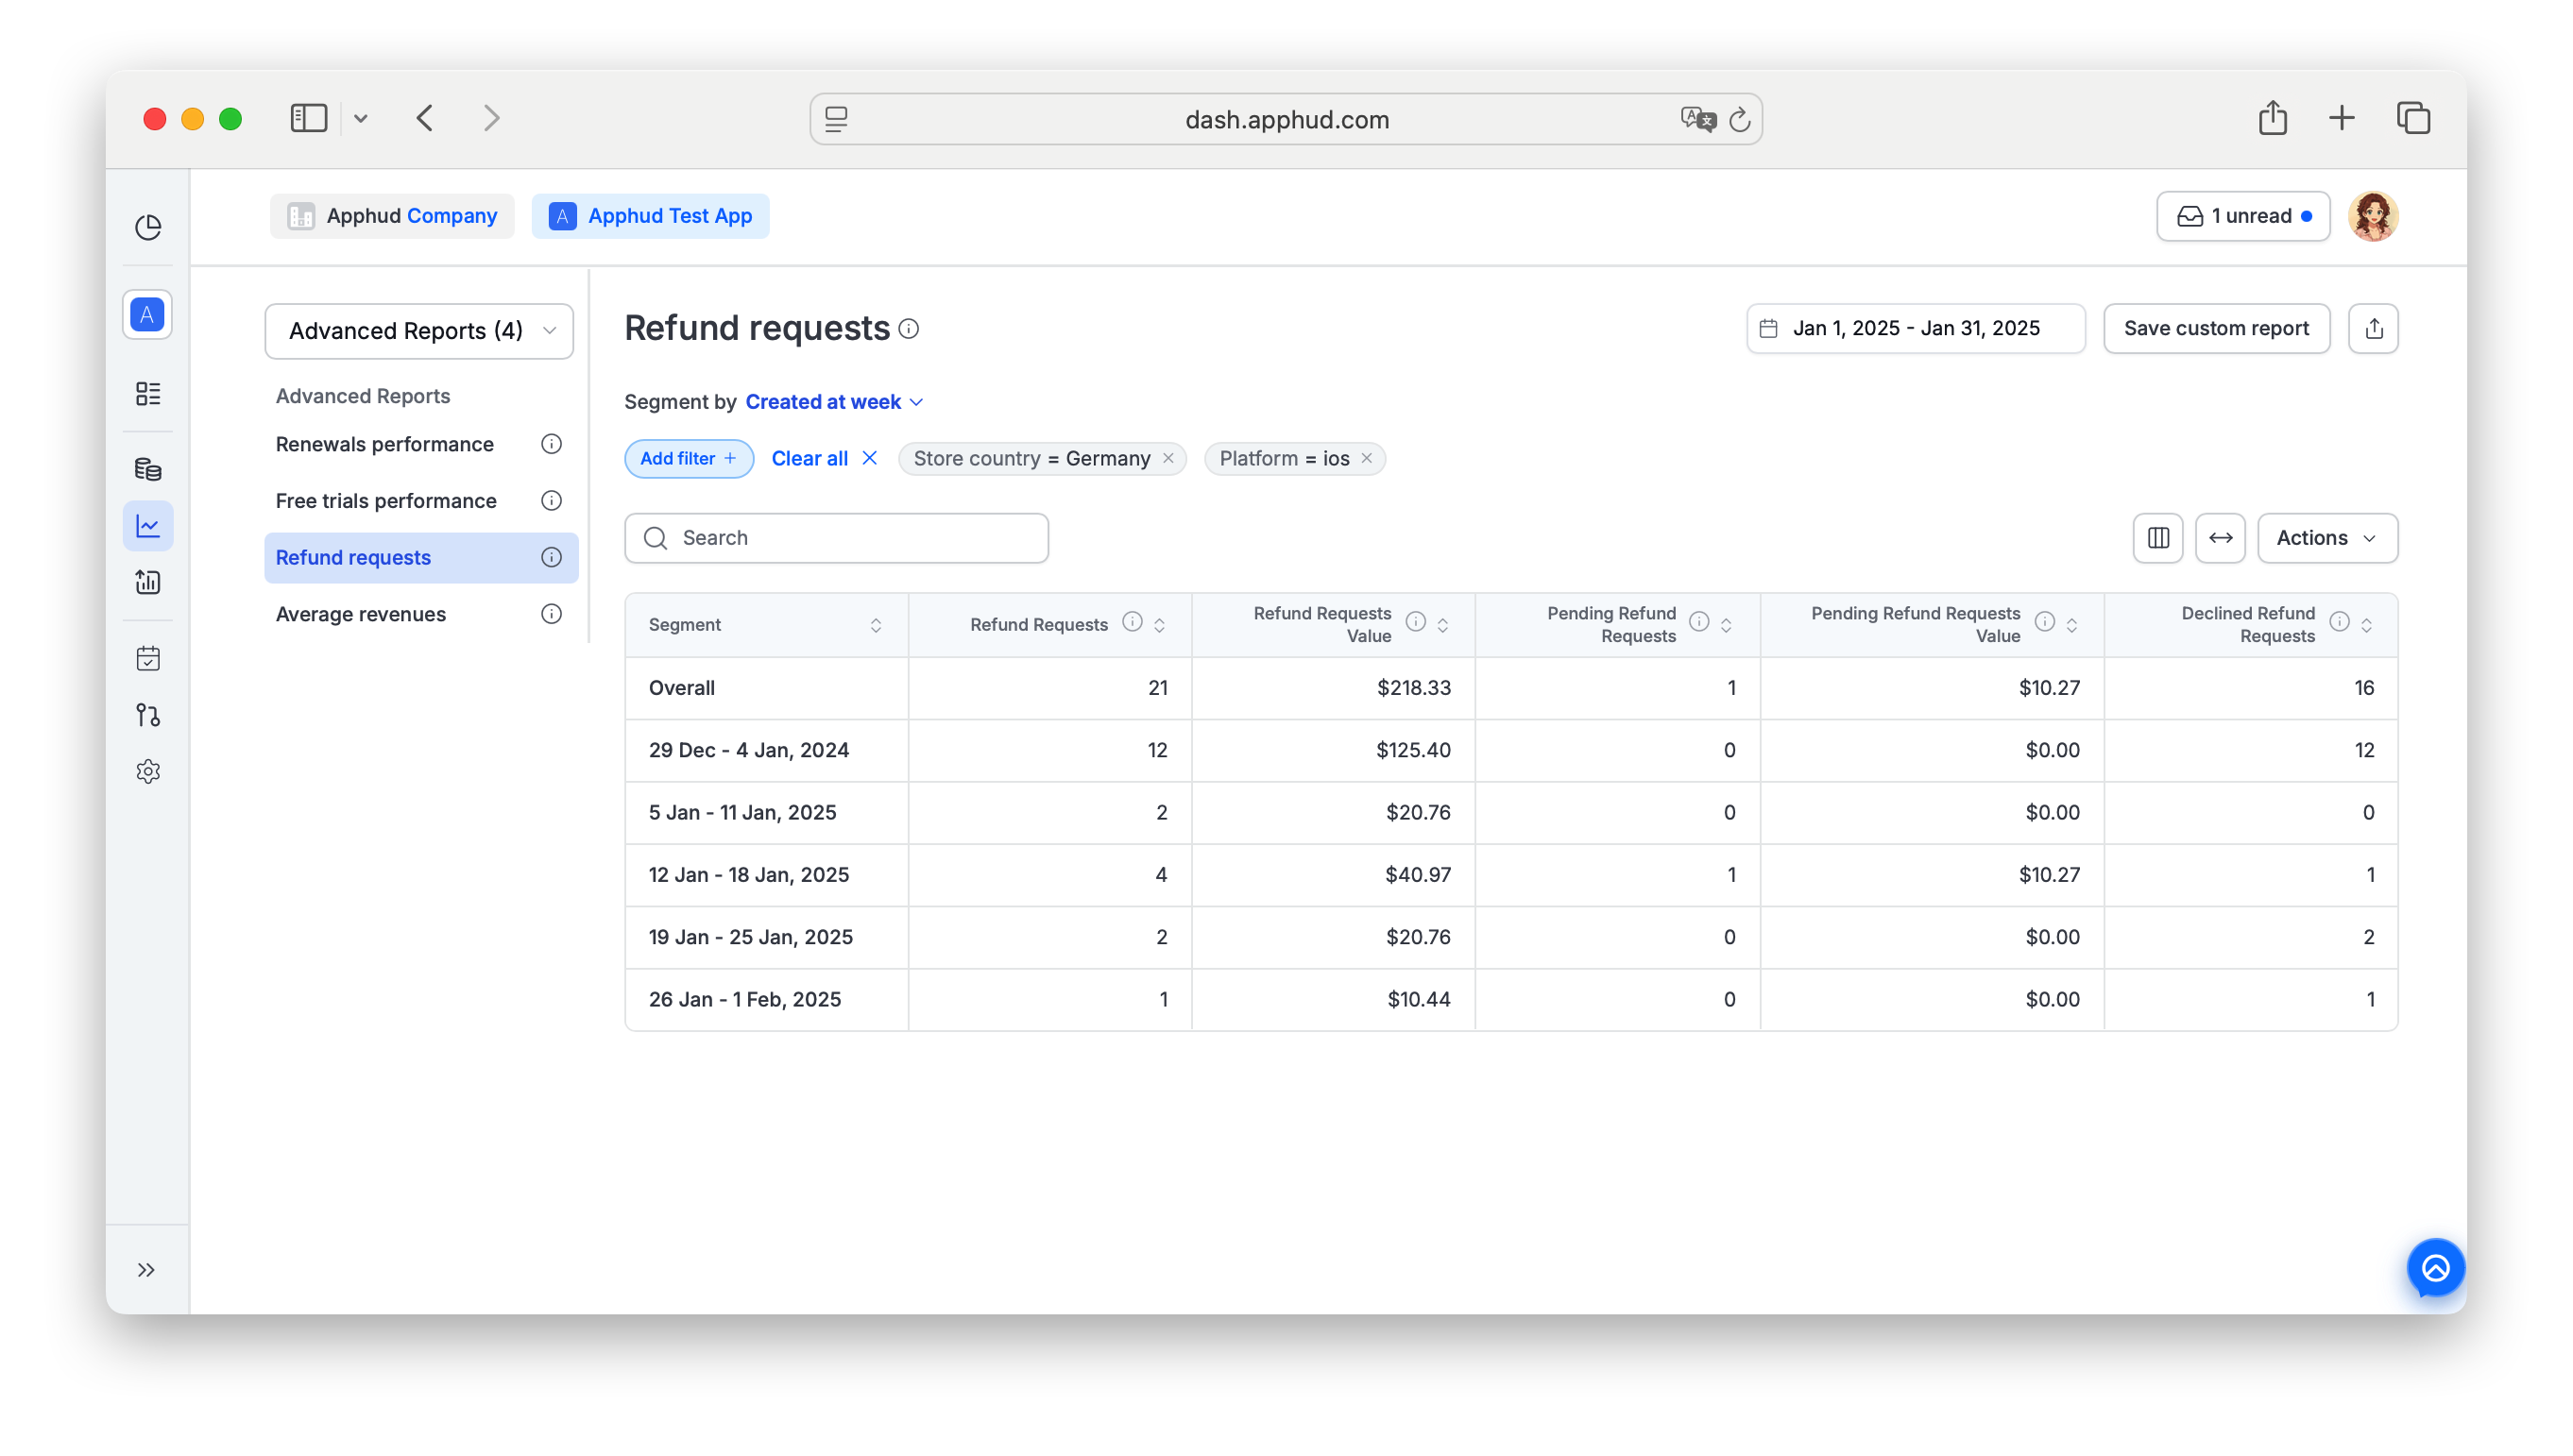This screenshot has height=1456, width=2573.
Task: Sort table by Segment column
Action: (876, 625)
